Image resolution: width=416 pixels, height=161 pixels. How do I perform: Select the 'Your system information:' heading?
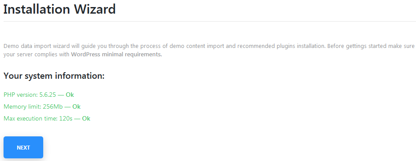pos(54,76)
